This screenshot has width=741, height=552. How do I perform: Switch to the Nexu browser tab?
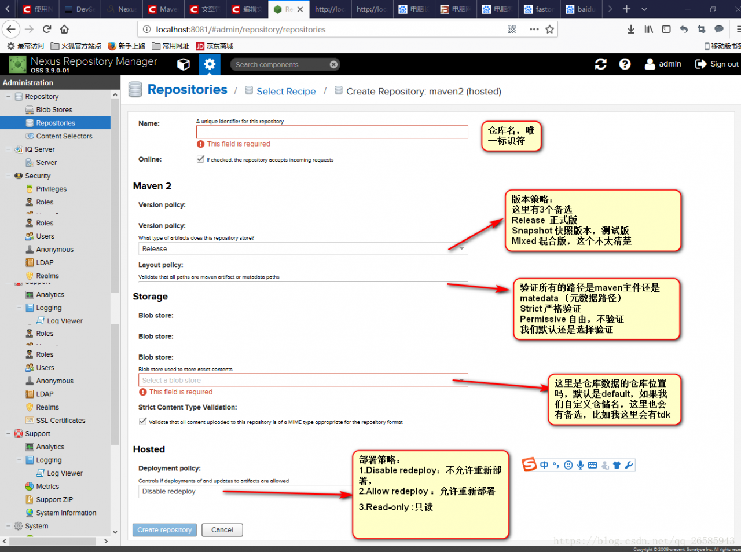pyautogui.click(x=122, y=9)
